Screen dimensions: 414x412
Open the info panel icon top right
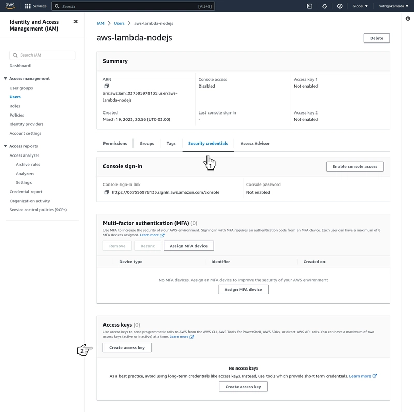(x=409, y=18)
